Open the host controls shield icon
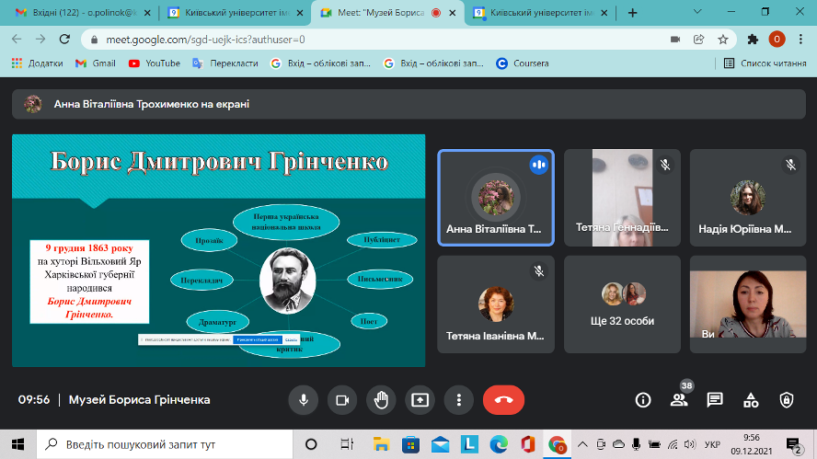 [x=787, y=400]
